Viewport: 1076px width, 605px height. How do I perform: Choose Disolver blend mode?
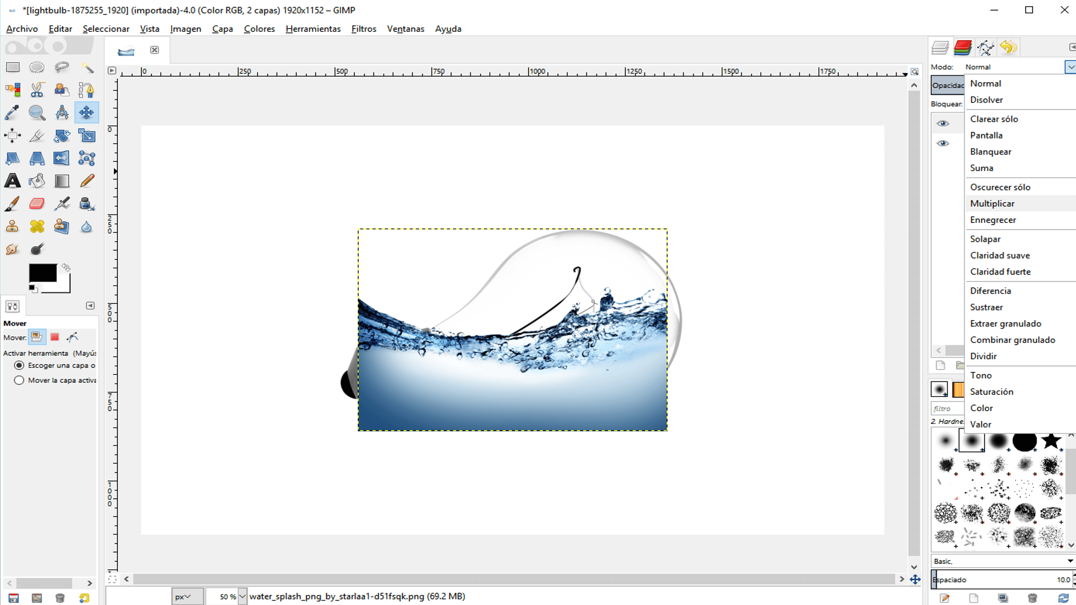[x=1021, y=100]
